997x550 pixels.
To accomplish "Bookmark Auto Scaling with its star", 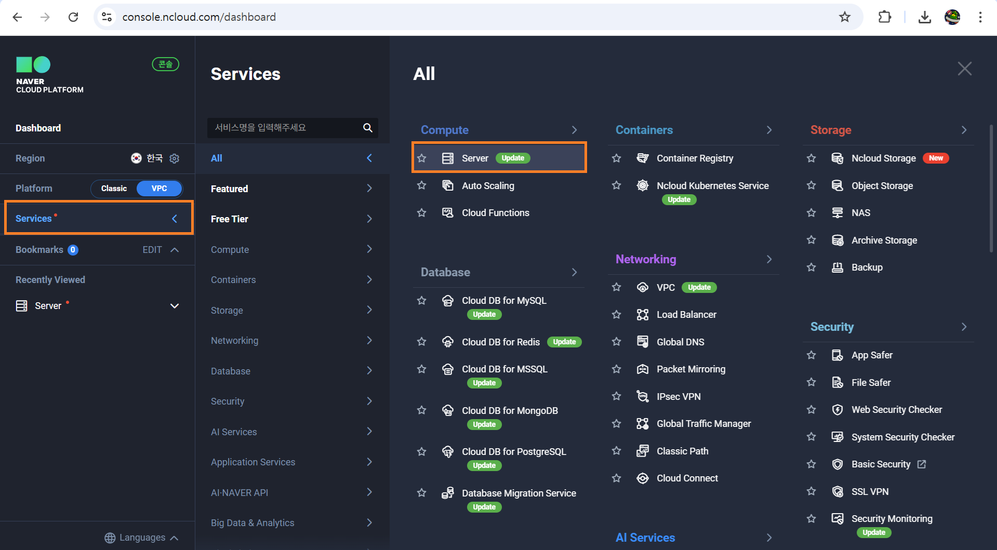I will (x=422, y=185).
